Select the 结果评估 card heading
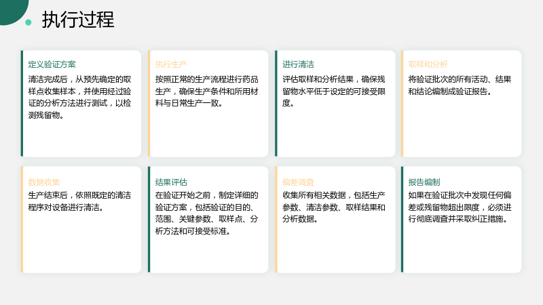Viewport: 543px width, 305px height. 171,182
